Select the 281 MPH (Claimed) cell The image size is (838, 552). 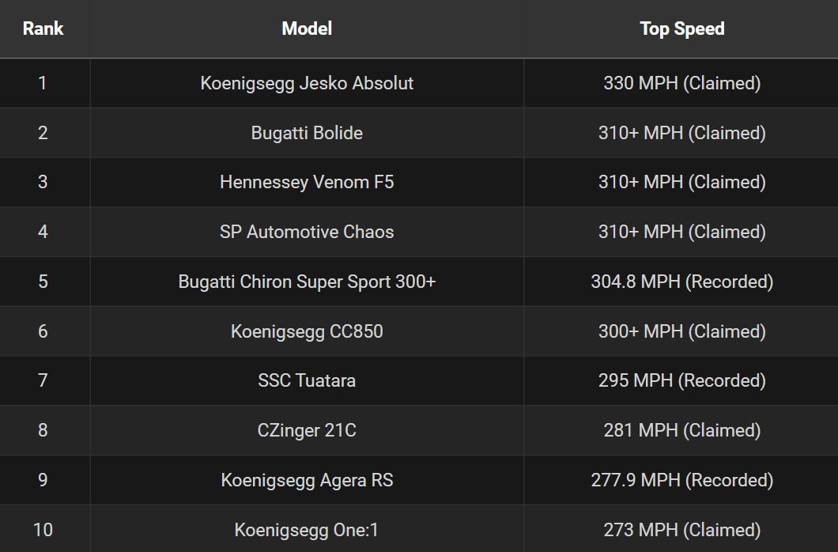681,430
